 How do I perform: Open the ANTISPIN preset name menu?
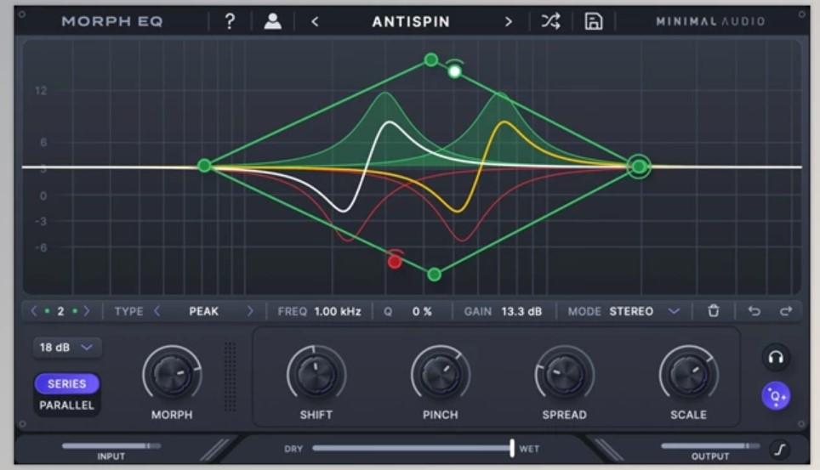[411, 22]
